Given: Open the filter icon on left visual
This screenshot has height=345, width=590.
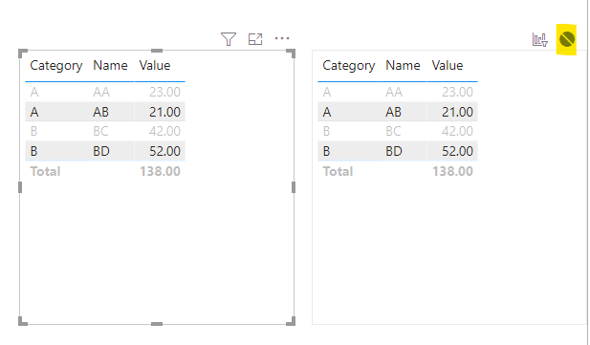Looking at the screenshot, I should (x=229, y=39).
